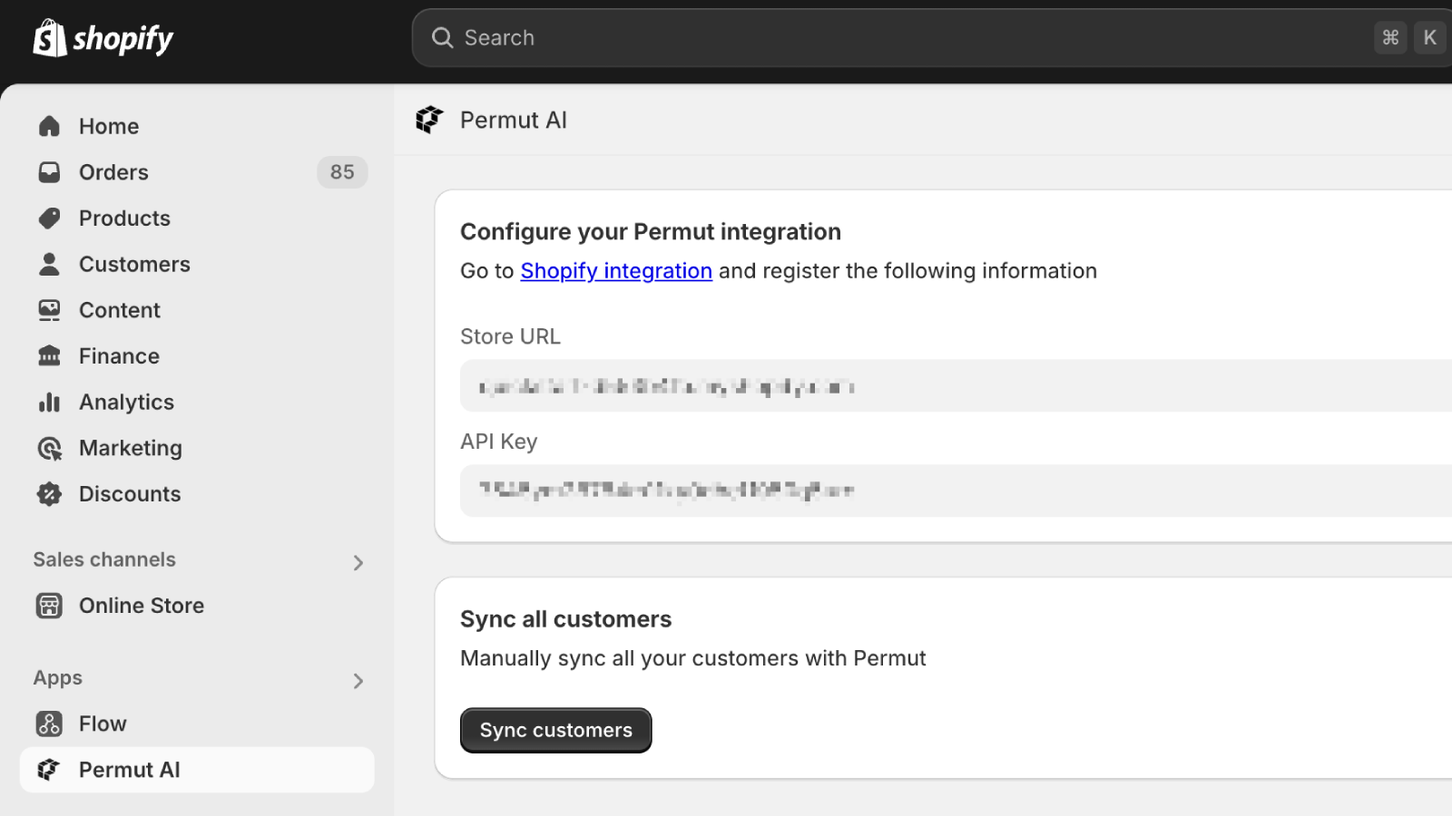Click the command key shortcut badge
The image size is (1452, 816).
click(x=1390, y=38)
